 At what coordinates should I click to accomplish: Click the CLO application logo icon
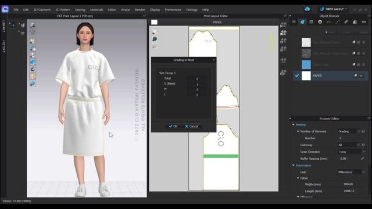point(5,9)
